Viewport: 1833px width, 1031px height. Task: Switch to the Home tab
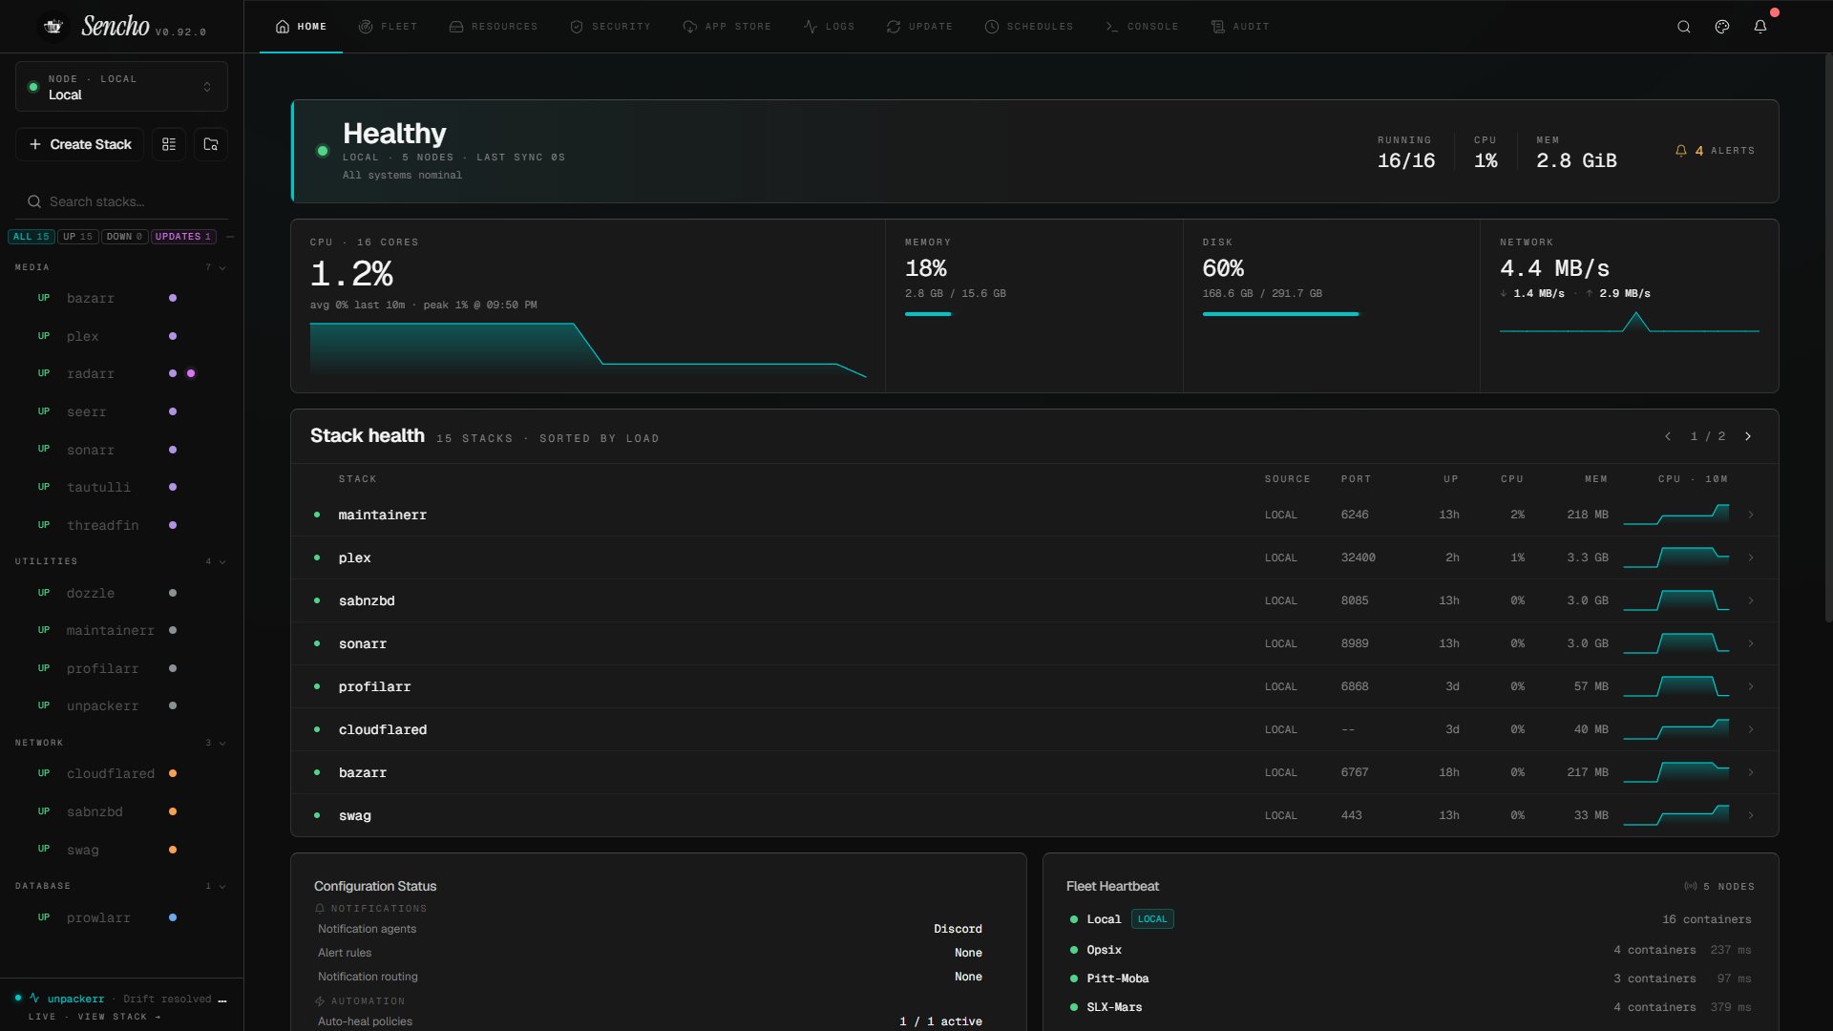coord(301,27)
